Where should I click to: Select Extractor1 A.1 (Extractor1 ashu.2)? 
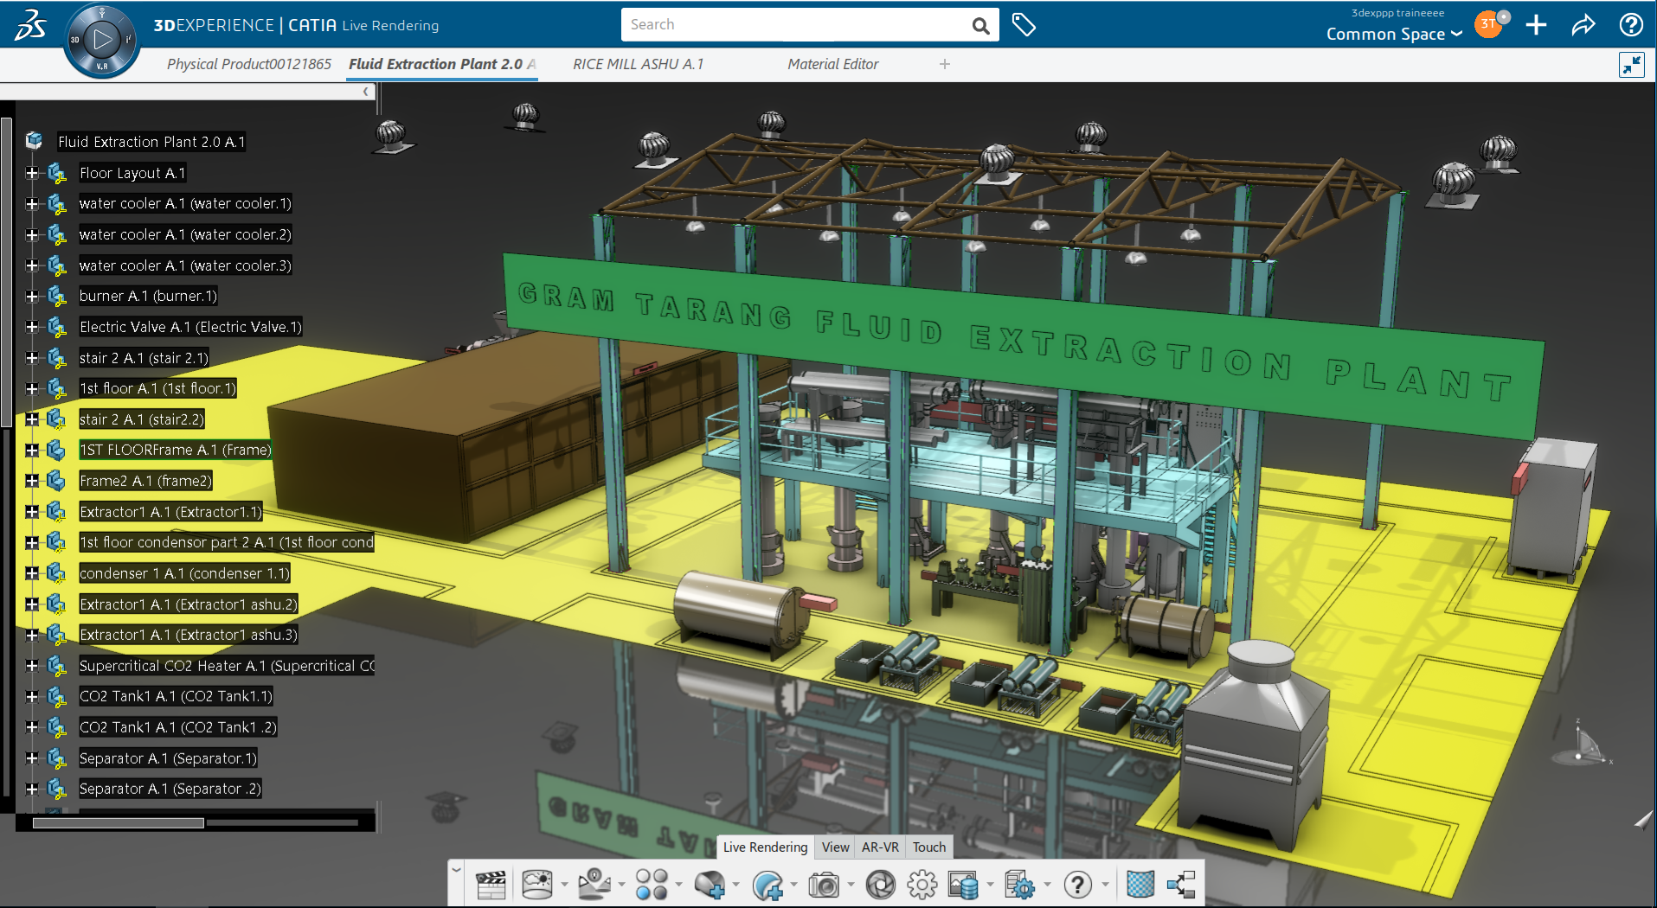click(x=189, y=604)
